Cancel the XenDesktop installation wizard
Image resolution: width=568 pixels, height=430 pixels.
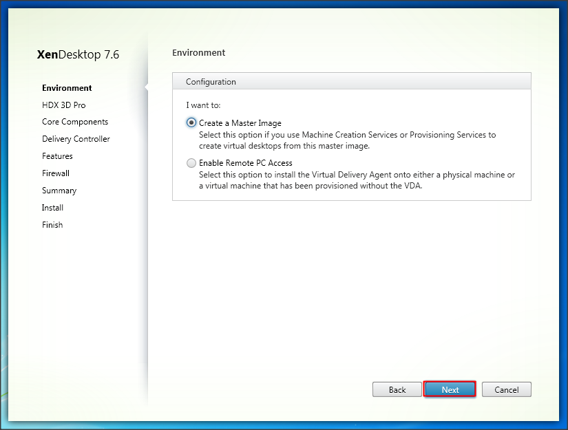pos(506,389)
